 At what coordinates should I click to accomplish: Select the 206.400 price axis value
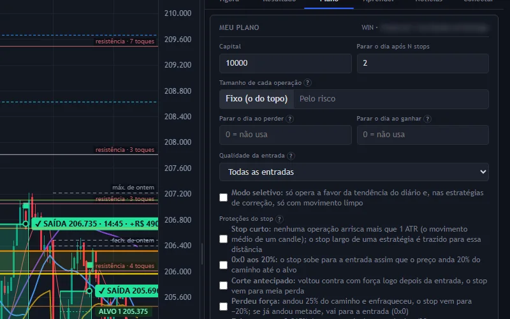[x=178, y=246]
